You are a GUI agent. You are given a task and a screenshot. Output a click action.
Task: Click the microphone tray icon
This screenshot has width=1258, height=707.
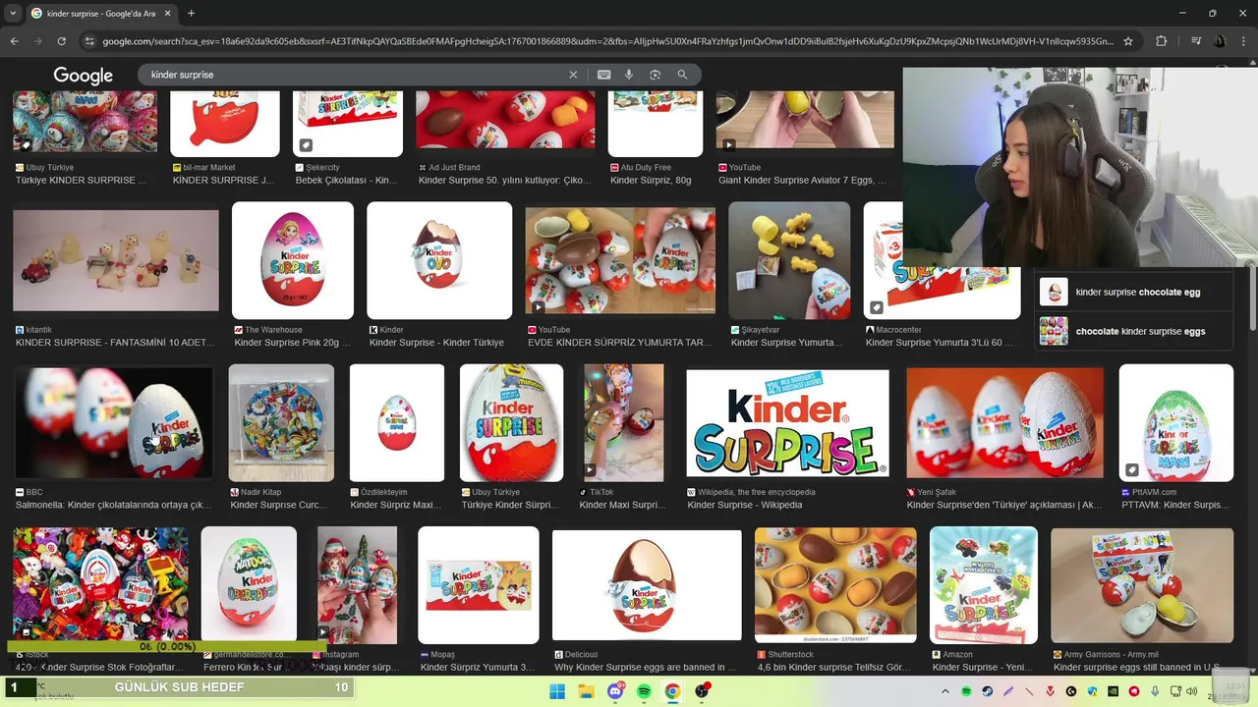(1155, 691)
